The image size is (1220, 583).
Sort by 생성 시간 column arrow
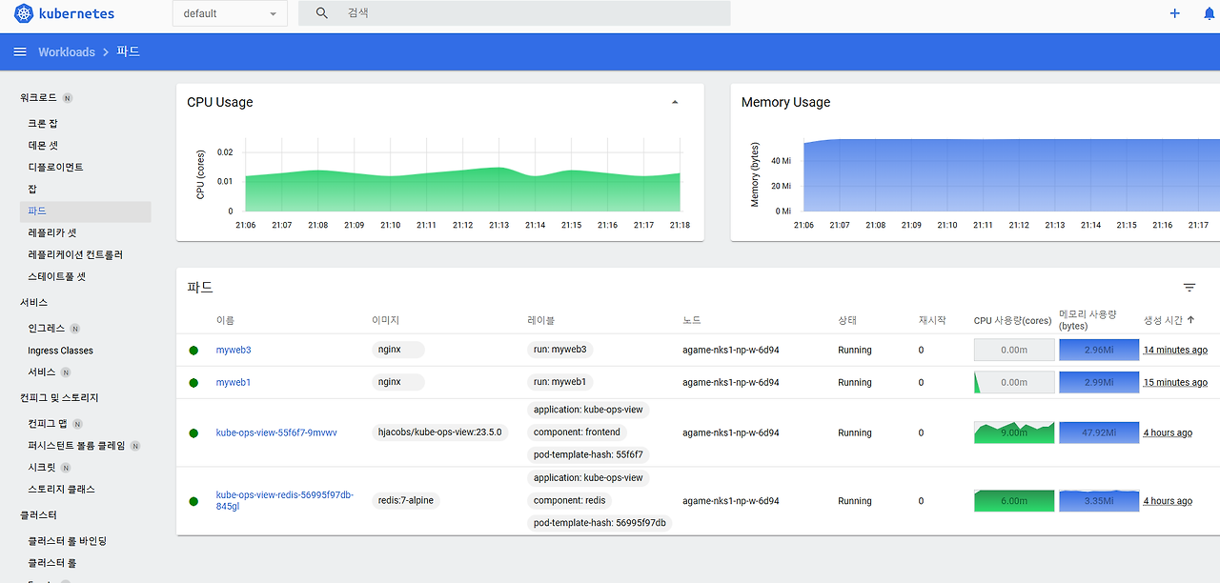[1191, 320]
